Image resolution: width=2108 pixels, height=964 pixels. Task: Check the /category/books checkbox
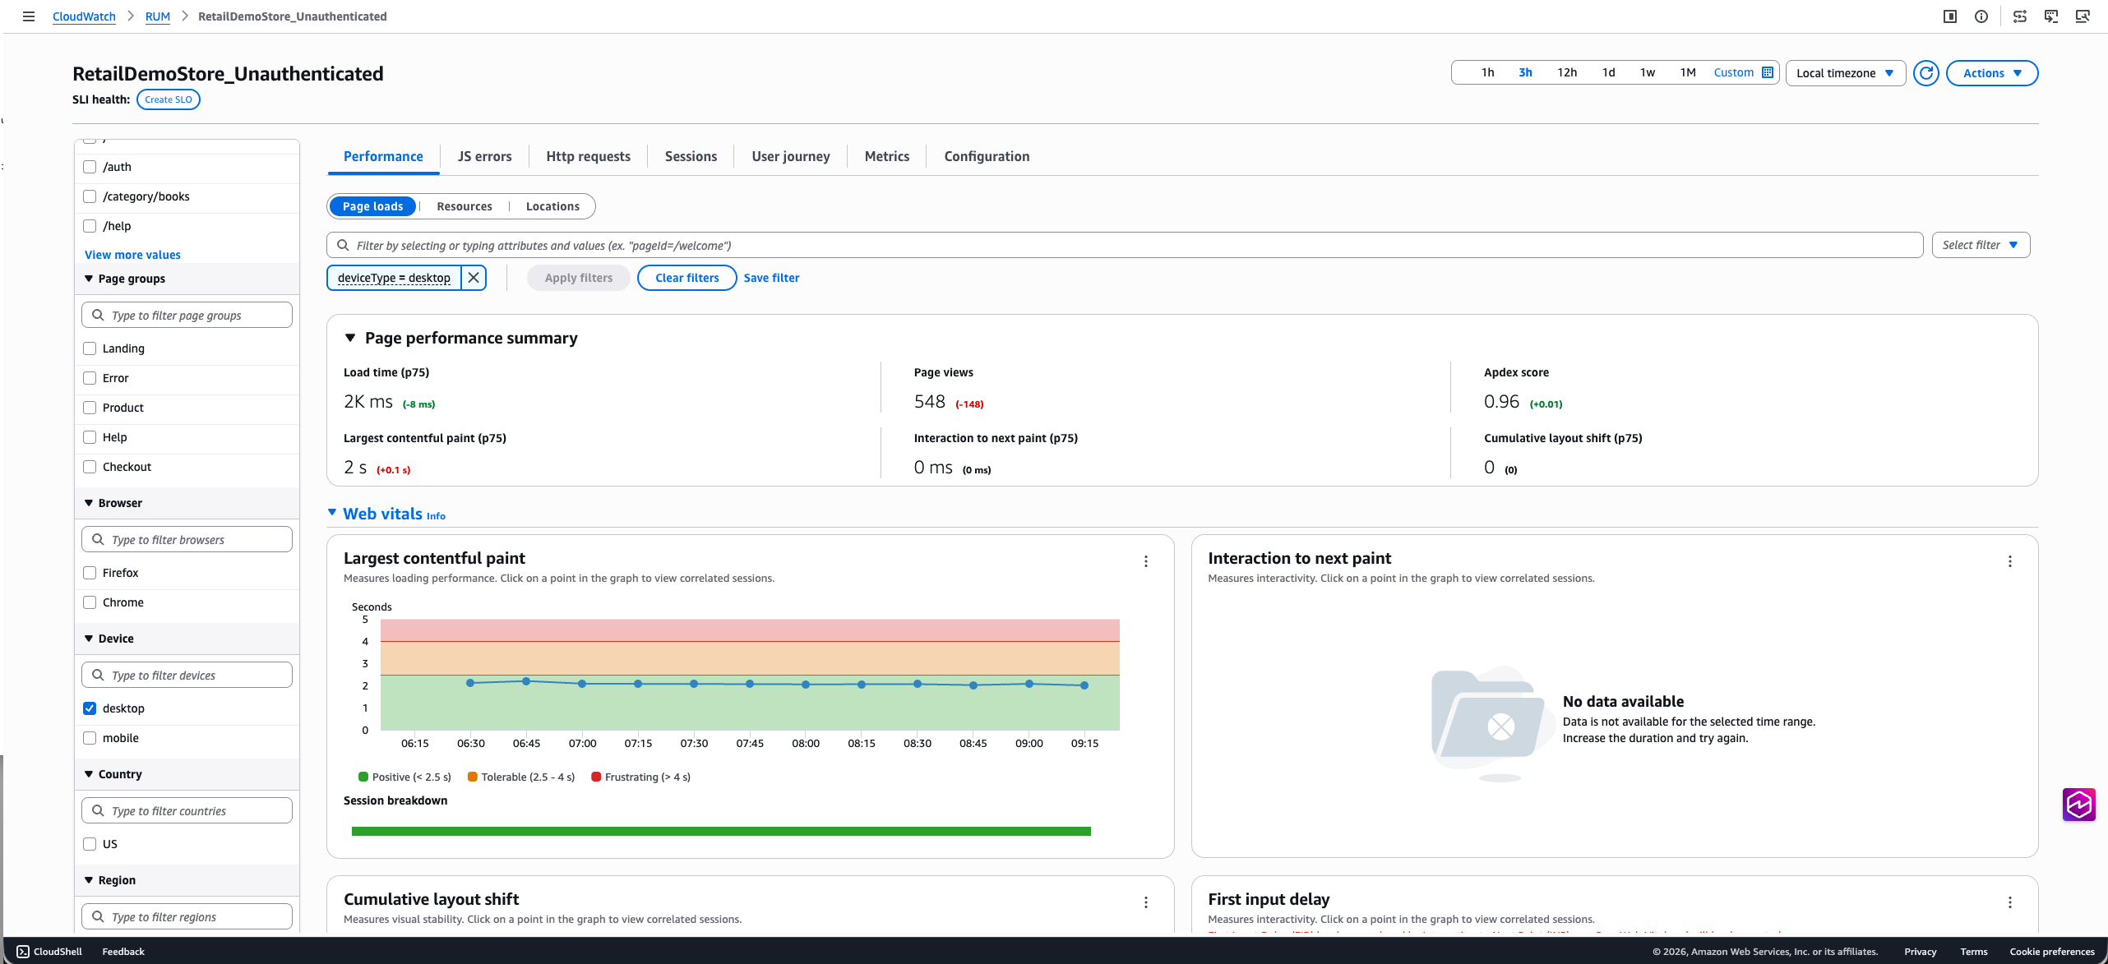[90, 196]
